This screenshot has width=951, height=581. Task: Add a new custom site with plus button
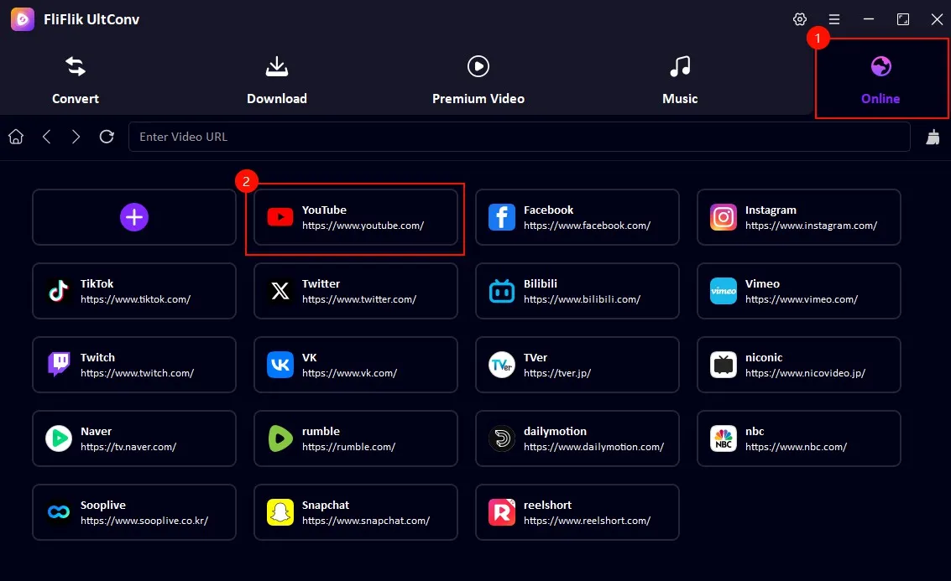pyautogui.click(x=133, y=217)
